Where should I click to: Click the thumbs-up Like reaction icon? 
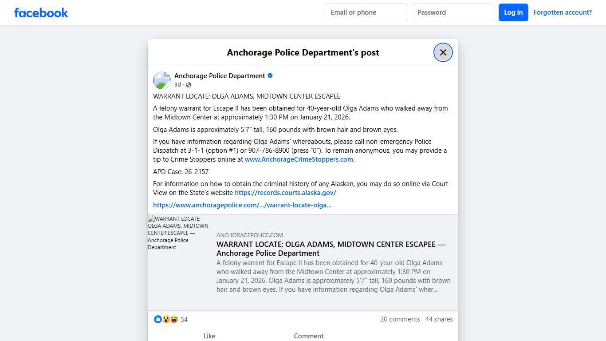point(158,319)
